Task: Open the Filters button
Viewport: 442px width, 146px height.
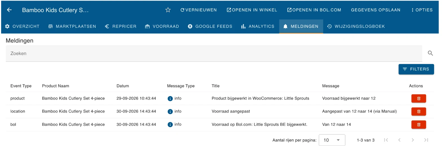Action: 416,69
